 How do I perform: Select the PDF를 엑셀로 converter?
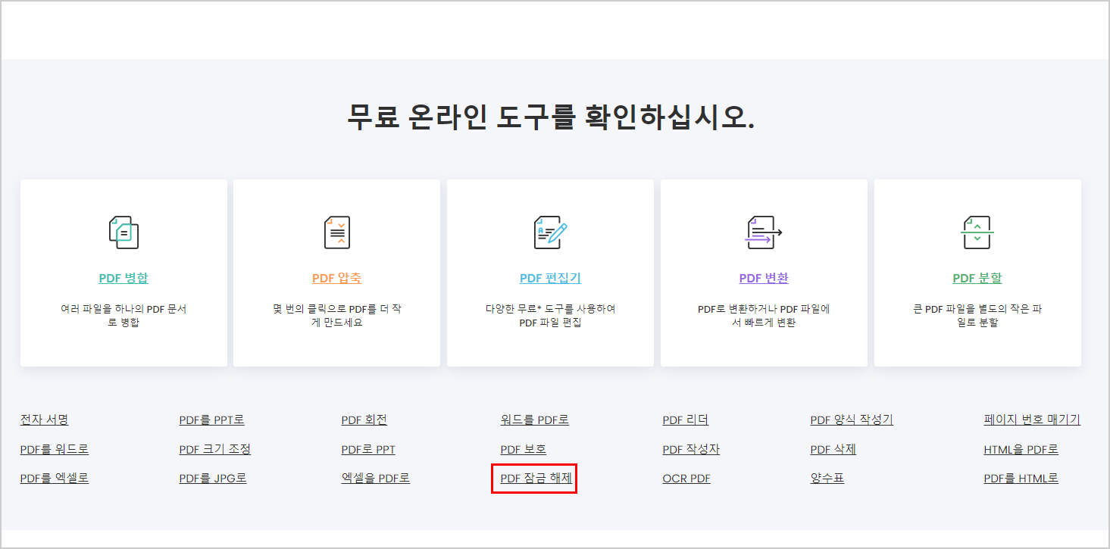pos(54,478)
